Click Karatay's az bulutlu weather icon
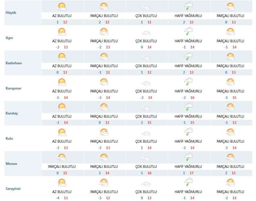Viewport: 256px width, 201px height. [62, 107]
